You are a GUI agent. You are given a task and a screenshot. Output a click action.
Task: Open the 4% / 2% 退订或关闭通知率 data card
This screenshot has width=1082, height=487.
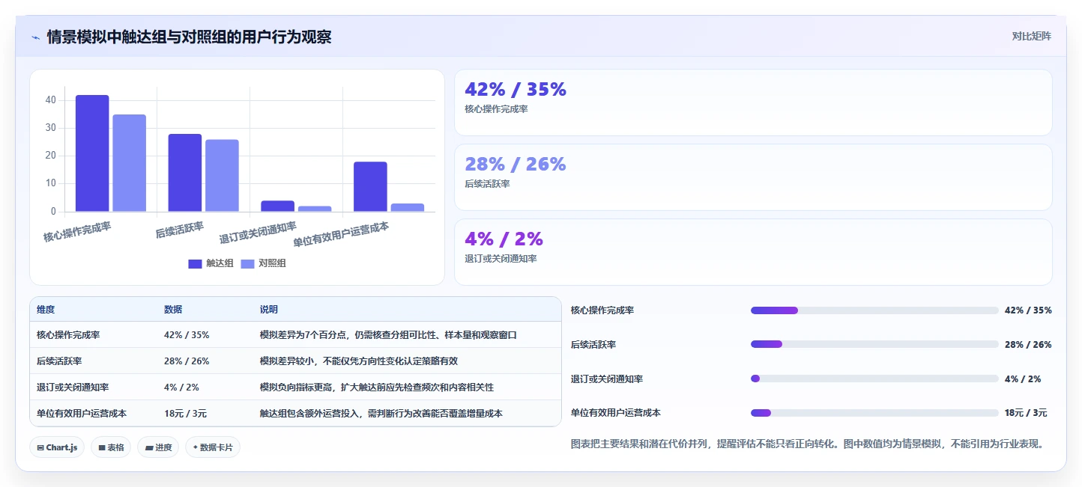pos(753,252)
